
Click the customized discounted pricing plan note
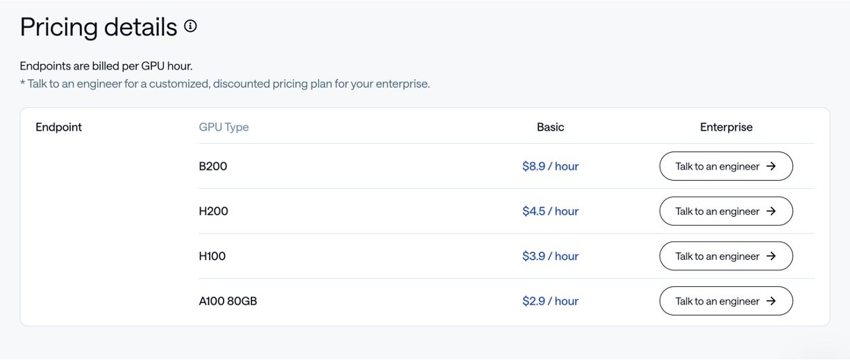[225, 84]
